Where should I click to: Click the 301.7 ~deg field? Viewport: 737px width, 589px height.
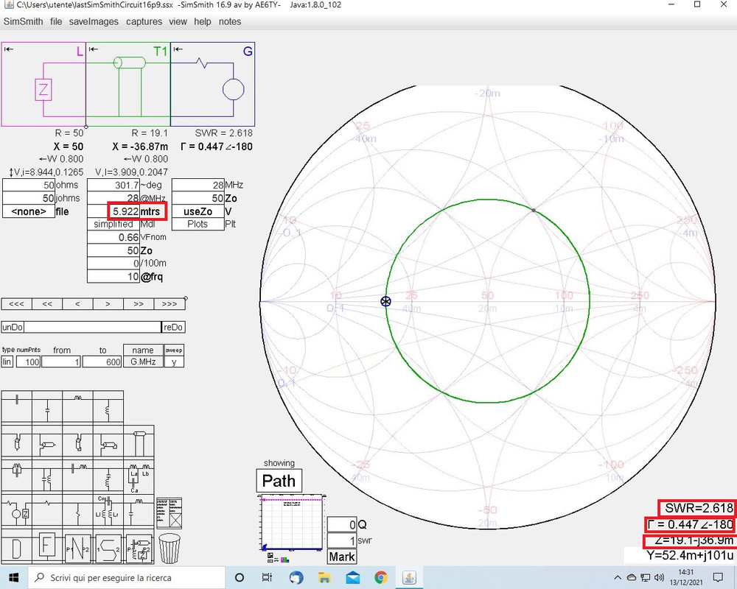113,185
